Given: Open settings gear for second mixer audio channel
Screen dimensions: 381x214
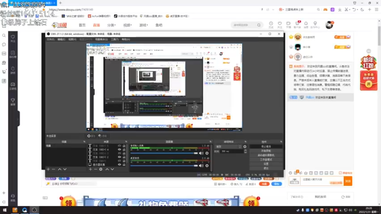Looking at the screenshot, I should pos(207,165).
